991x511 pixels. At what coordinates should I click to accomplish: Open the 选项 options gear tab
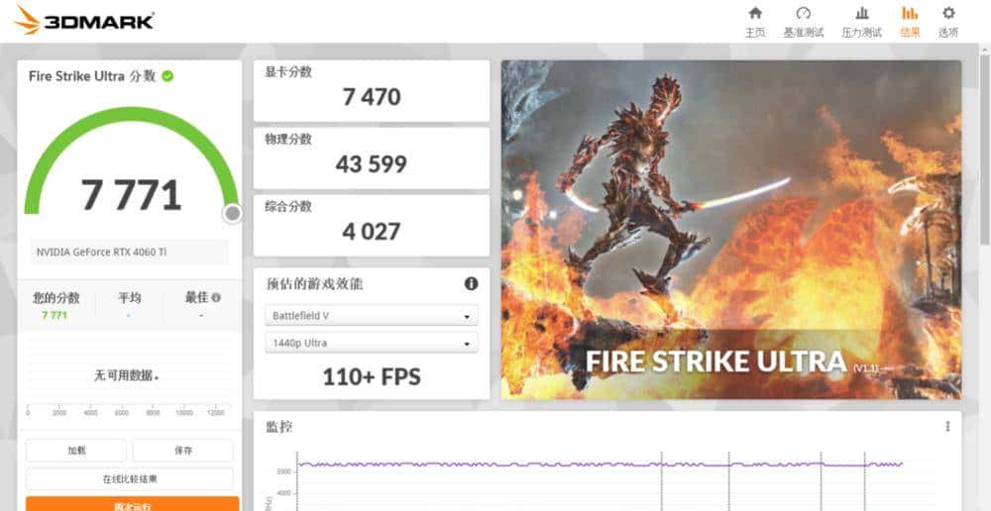tap(948, 22)
